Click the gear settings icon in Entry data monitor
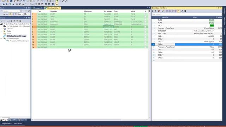 pyautogui.click(x=185, y=11)
